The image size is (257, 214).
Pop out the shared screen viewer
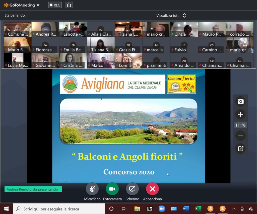240,149
